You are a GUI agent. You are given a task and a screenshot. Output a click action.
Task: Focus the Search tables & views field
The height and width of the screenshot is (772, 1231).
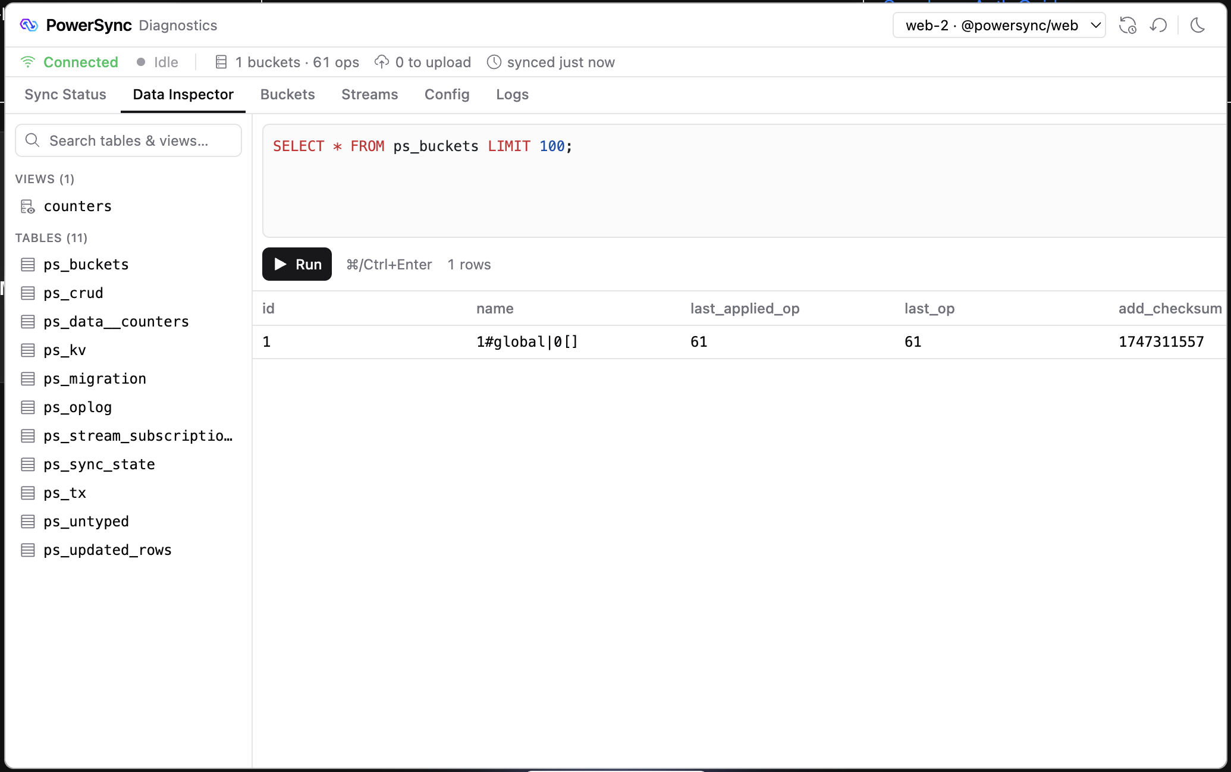[x=128, y=140]
